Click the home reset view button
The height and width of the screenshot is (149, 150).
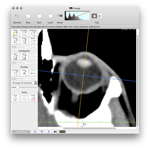click(x=49, y=132)
